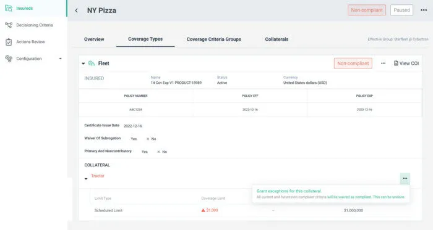Image resolution: width=433 pixels, height=230 pixels.
Task: Click the View COI document icon
Action: (x=396, y=64)
